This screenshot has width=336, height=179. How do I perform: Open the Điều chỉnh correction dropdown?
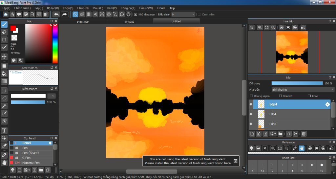[x=183, y=14]
